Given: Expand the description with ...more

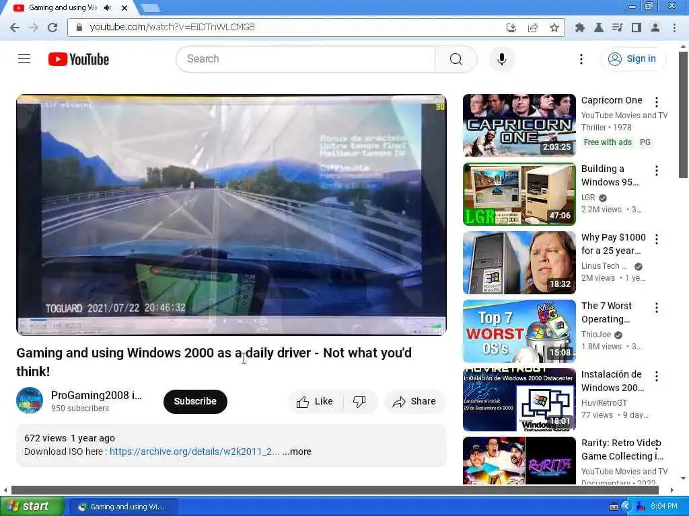Looking at the screenshot, I should [297, 451].
